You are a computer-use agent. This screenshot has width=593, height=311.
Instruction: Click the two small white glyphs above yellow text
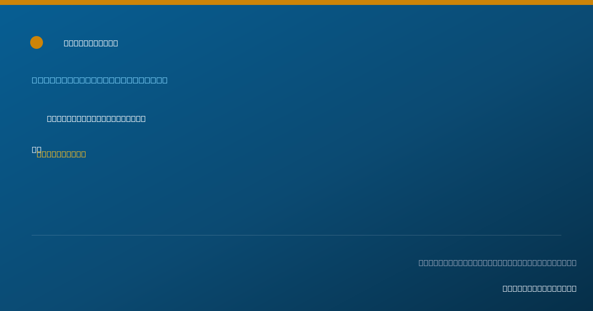tap(37, 149)
